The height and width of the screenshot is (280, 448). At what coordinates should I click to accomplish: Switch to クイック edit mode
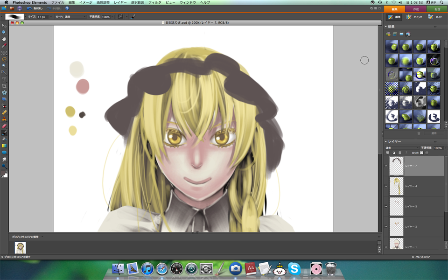pyautogui.click(x=414, y=17)
